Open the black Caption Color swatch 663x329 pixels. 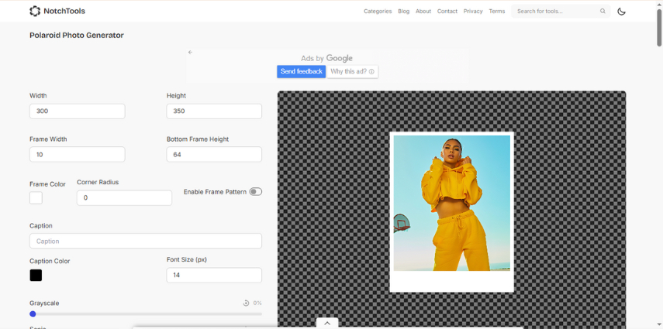36,276
